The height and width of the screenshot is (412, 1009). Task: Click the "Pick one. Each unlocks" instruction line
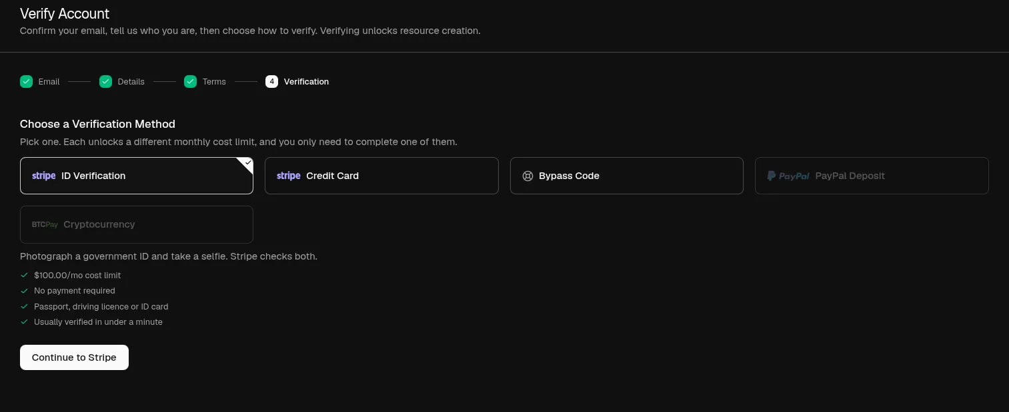(239, 142)
